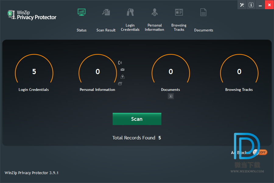
Task: Click the credit card icon
Action: pos(120,84)
